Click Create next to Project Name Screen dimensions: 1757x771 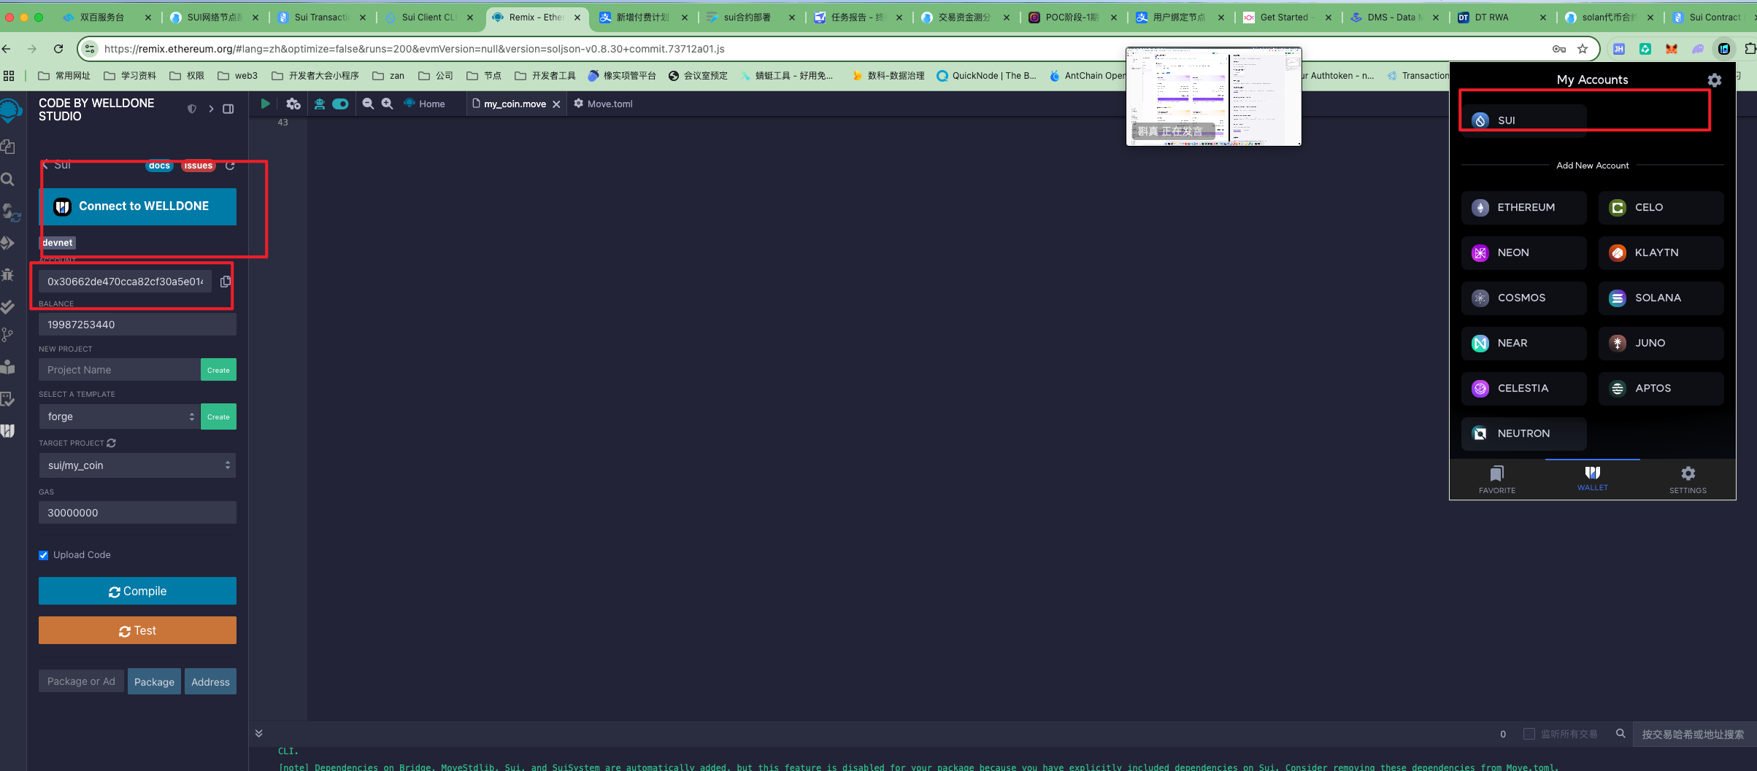218,370
